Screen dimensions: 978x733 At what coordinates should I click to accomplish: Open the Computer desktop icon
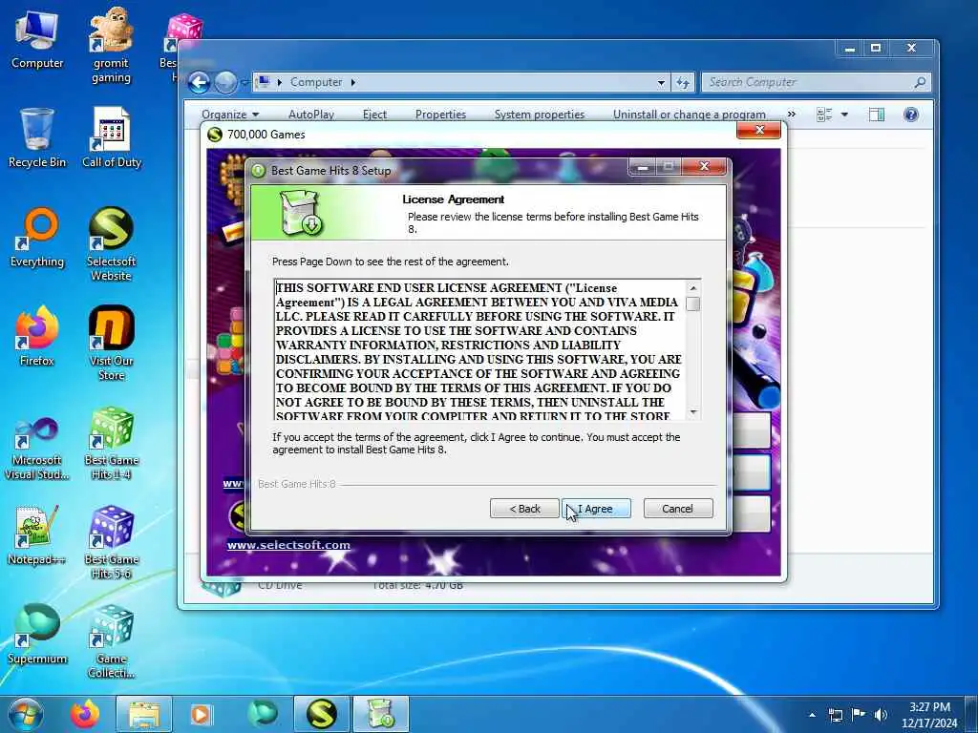coord(37,40)
